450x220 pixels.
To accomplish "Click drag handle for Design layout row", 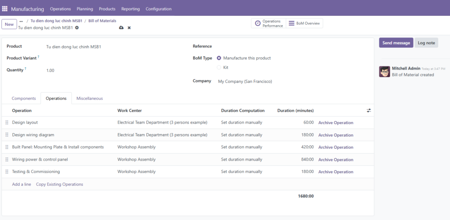I will 7,123.
